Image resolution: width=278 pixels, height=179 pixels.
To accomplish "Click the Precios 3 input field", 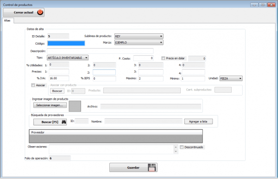I will [x=151, y=72].
